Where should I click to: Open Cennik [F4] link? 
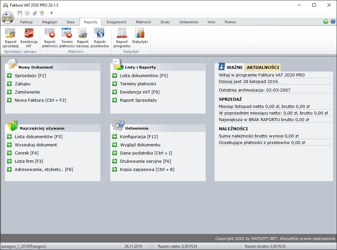coord(27,153)
